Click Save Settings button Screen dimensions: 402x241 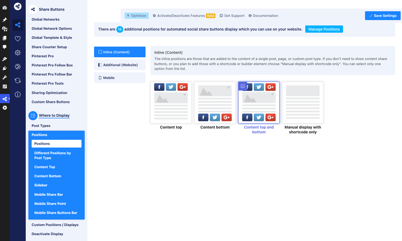[383, 16]
